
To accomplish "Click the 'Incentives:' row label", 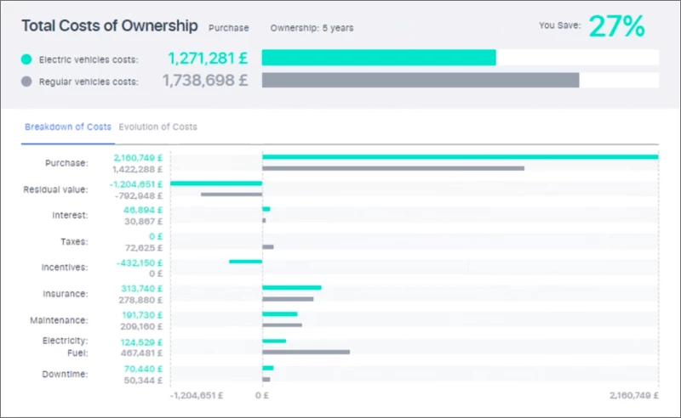I will [x=65, y=267].
